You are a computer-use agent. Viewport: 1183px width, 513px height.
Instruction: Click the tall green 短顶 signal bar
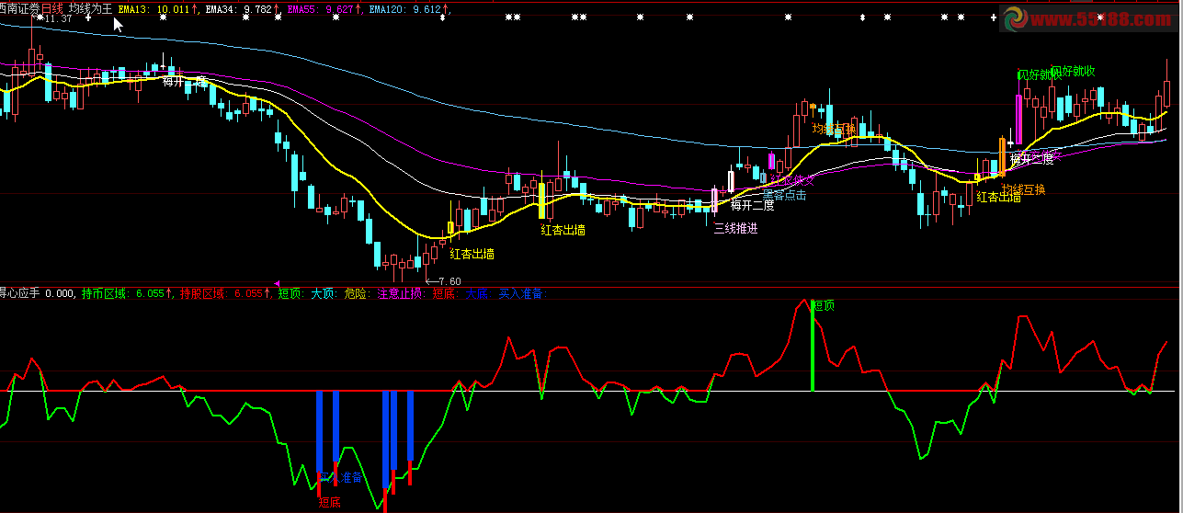(813, 345)
